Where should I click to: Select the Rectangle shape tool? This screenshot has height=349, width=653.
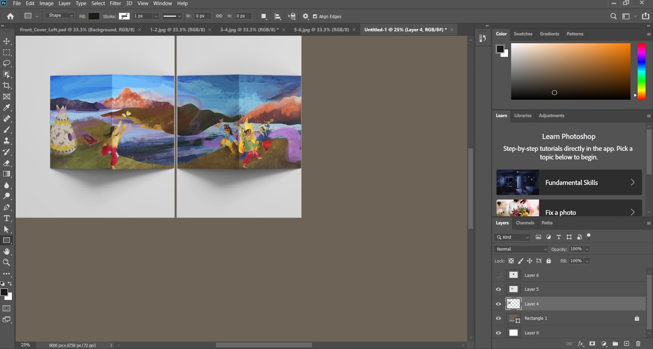tap(7, 240)
